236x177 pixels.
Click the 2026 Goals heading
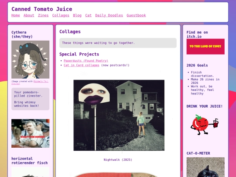click(x=197, y=65)
